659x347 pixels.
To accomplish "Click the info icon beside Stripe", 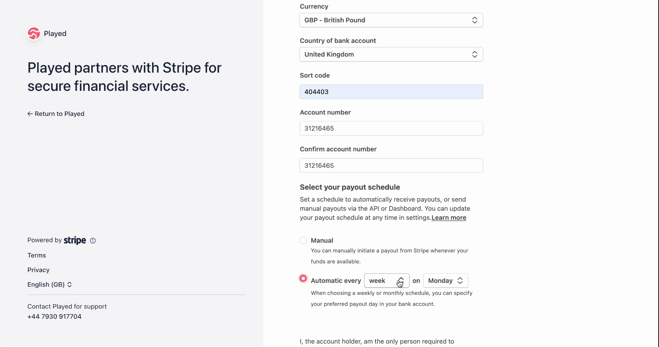I will (93, 241).
